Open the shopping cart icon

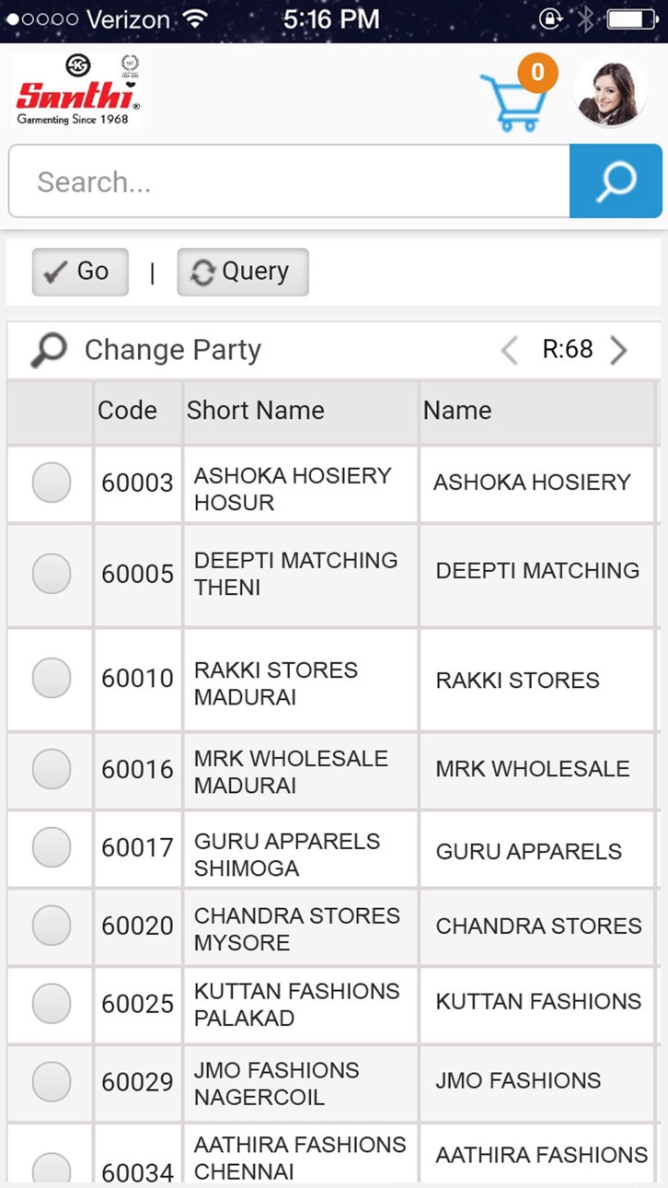pyautogui.click(x=513, y=99)
